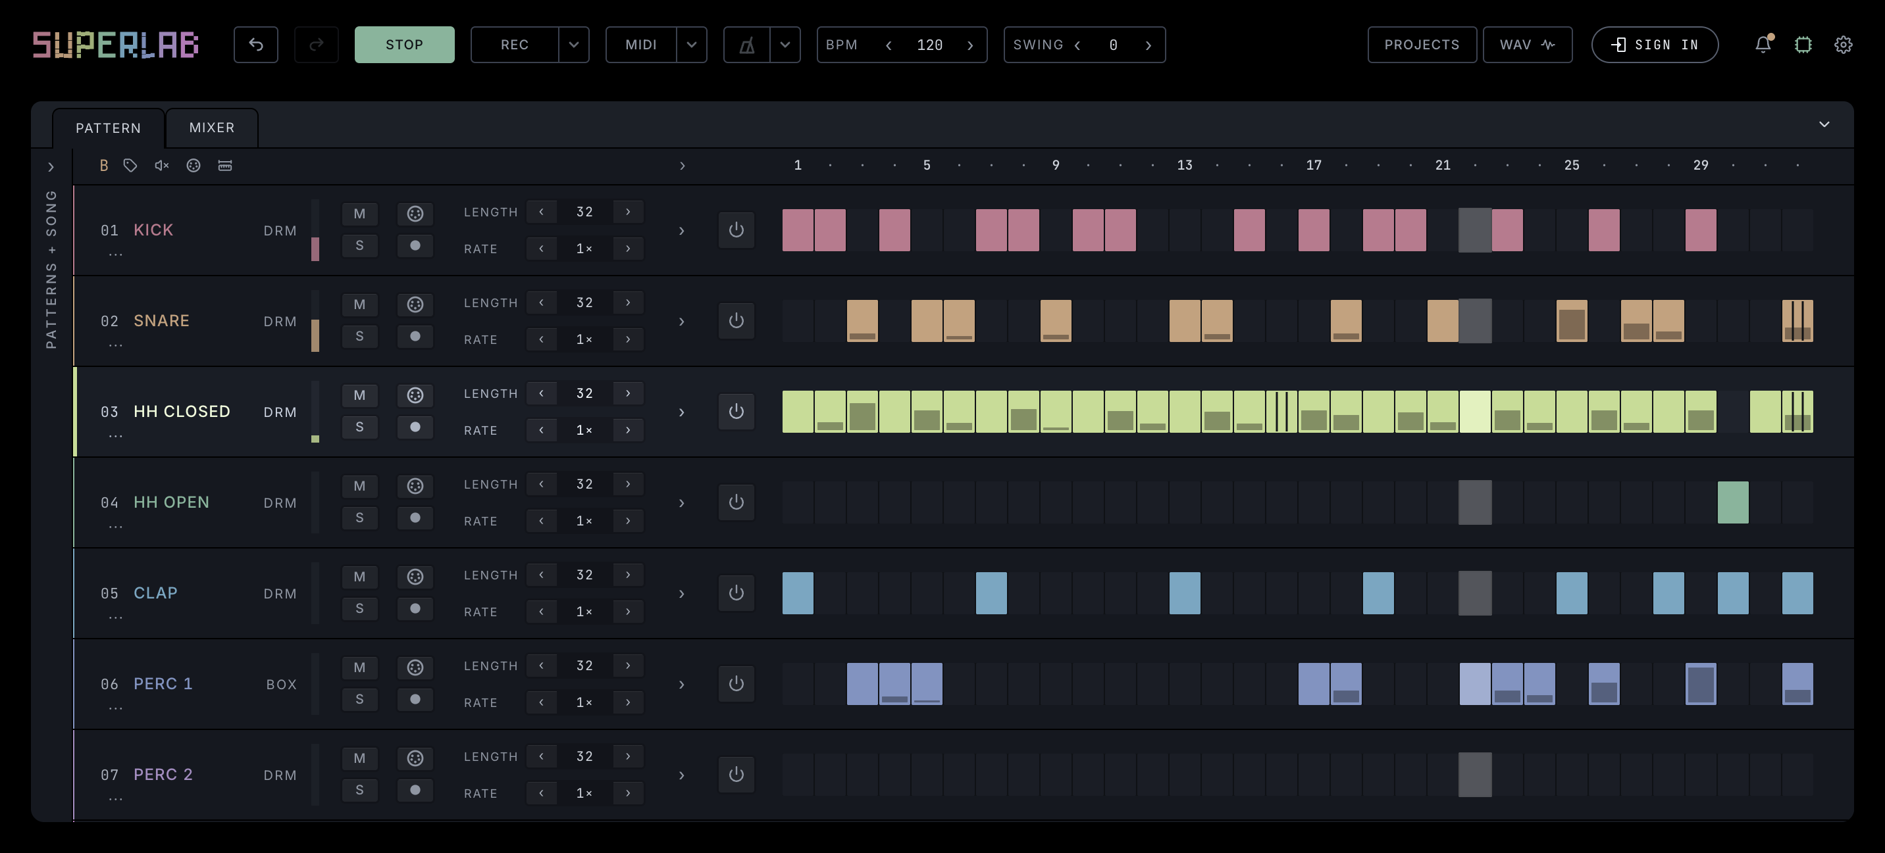Decrease the SWING value
The image size is (1885, 853).
(x=1077, y=45)
